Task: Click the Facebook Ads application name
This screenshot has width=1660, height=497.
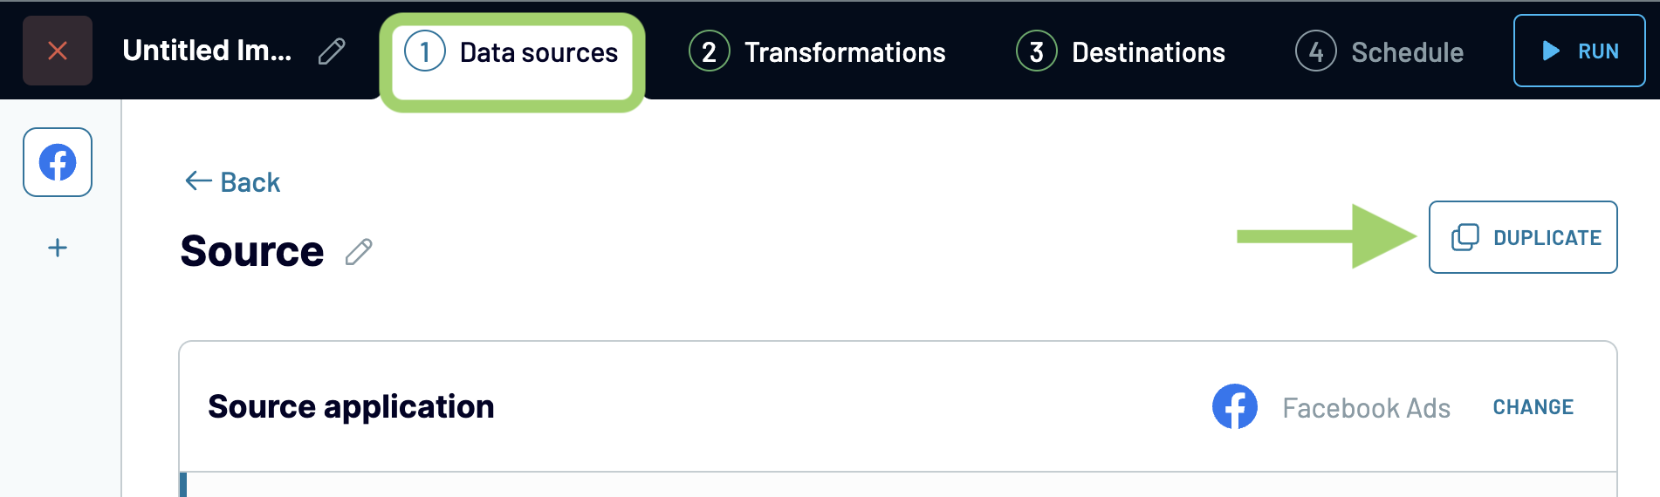Action: [1366, 408]
